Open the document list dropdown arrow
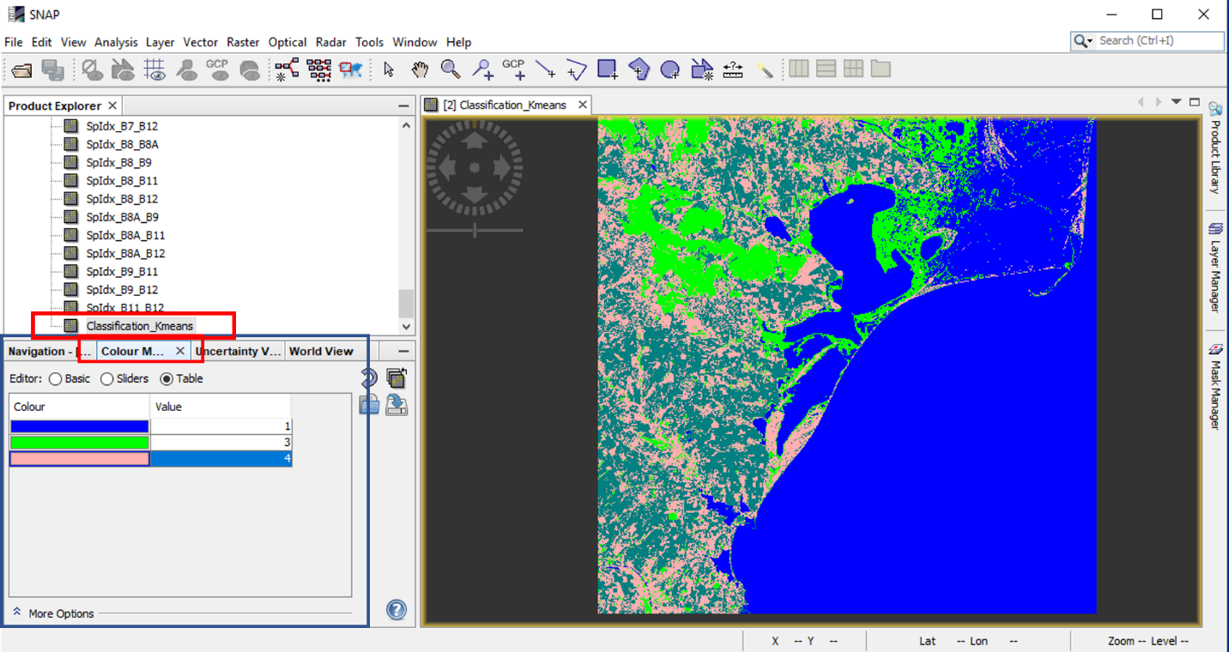The width and height of the screenshot is (1229, 652). (x=1177, y=102)
